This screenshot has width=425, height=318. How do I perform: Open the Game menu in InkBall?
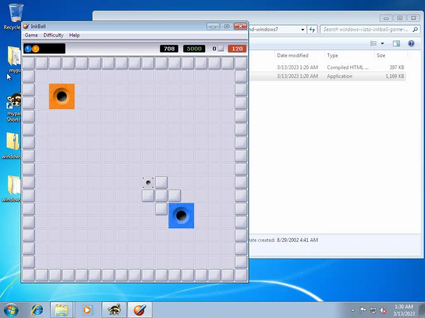32,35
